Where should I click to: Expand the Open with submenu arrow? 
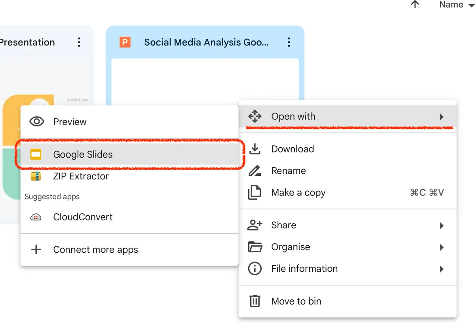point(442,117)
